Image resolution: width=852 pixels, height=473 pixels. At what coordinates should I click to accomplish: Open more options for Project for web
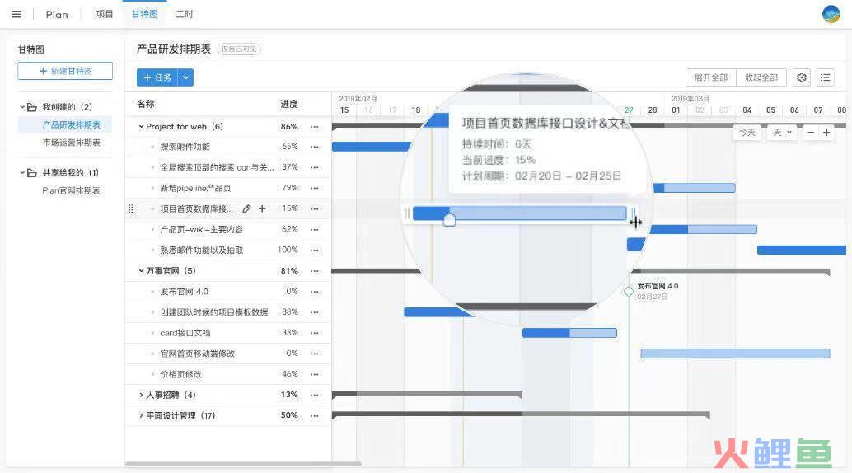[x=315, y=127]
